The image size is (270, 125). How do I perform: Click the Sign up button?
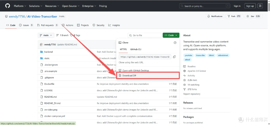click(250, 6)
